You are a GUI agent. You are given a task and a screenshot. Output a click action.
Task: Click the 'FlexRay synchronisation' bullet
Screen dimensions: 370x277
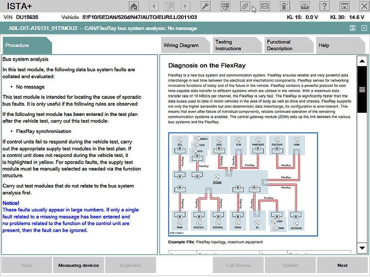click(43, 131)
